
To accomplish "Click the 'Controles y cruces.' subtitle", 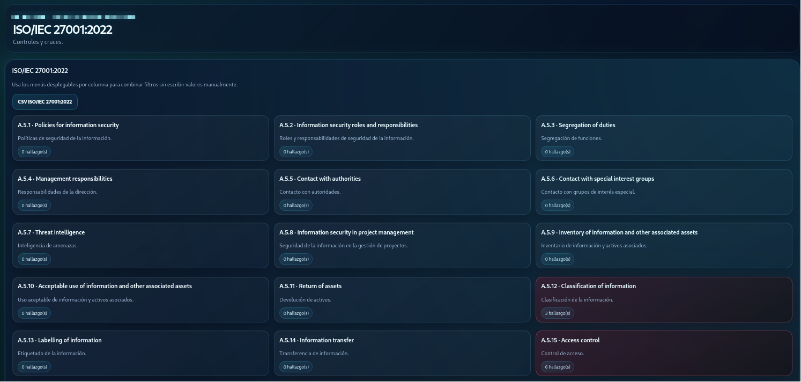I will tap(38, 42).
